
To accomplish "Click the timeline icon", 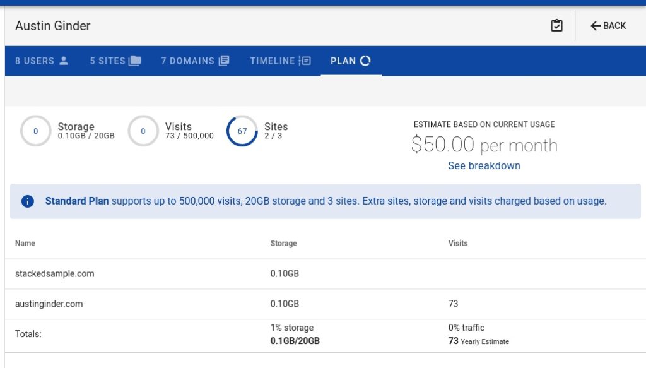I will [x=305, y=61].
